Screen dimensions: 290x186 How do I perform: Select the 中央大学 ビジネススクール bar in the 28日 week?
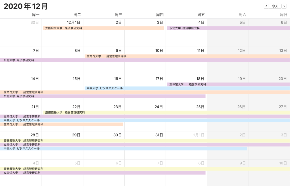[123, 149]
